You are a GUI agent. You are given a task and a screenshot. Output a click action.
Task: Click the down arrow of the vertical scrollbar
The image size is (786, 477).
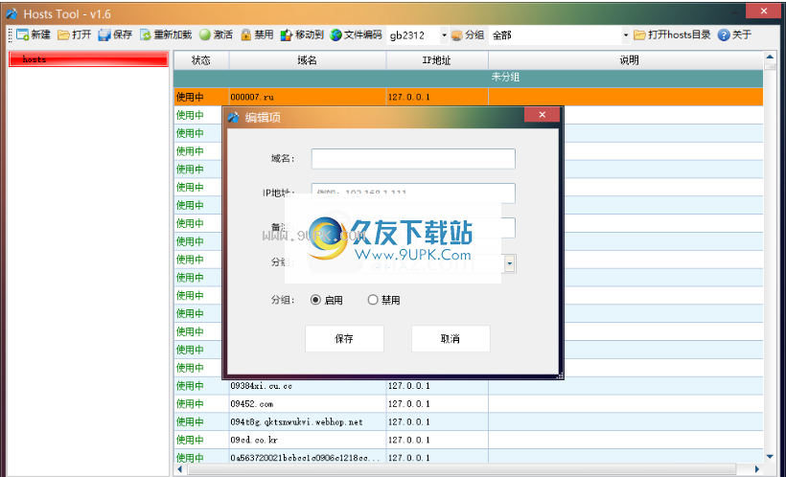(770, 457)
